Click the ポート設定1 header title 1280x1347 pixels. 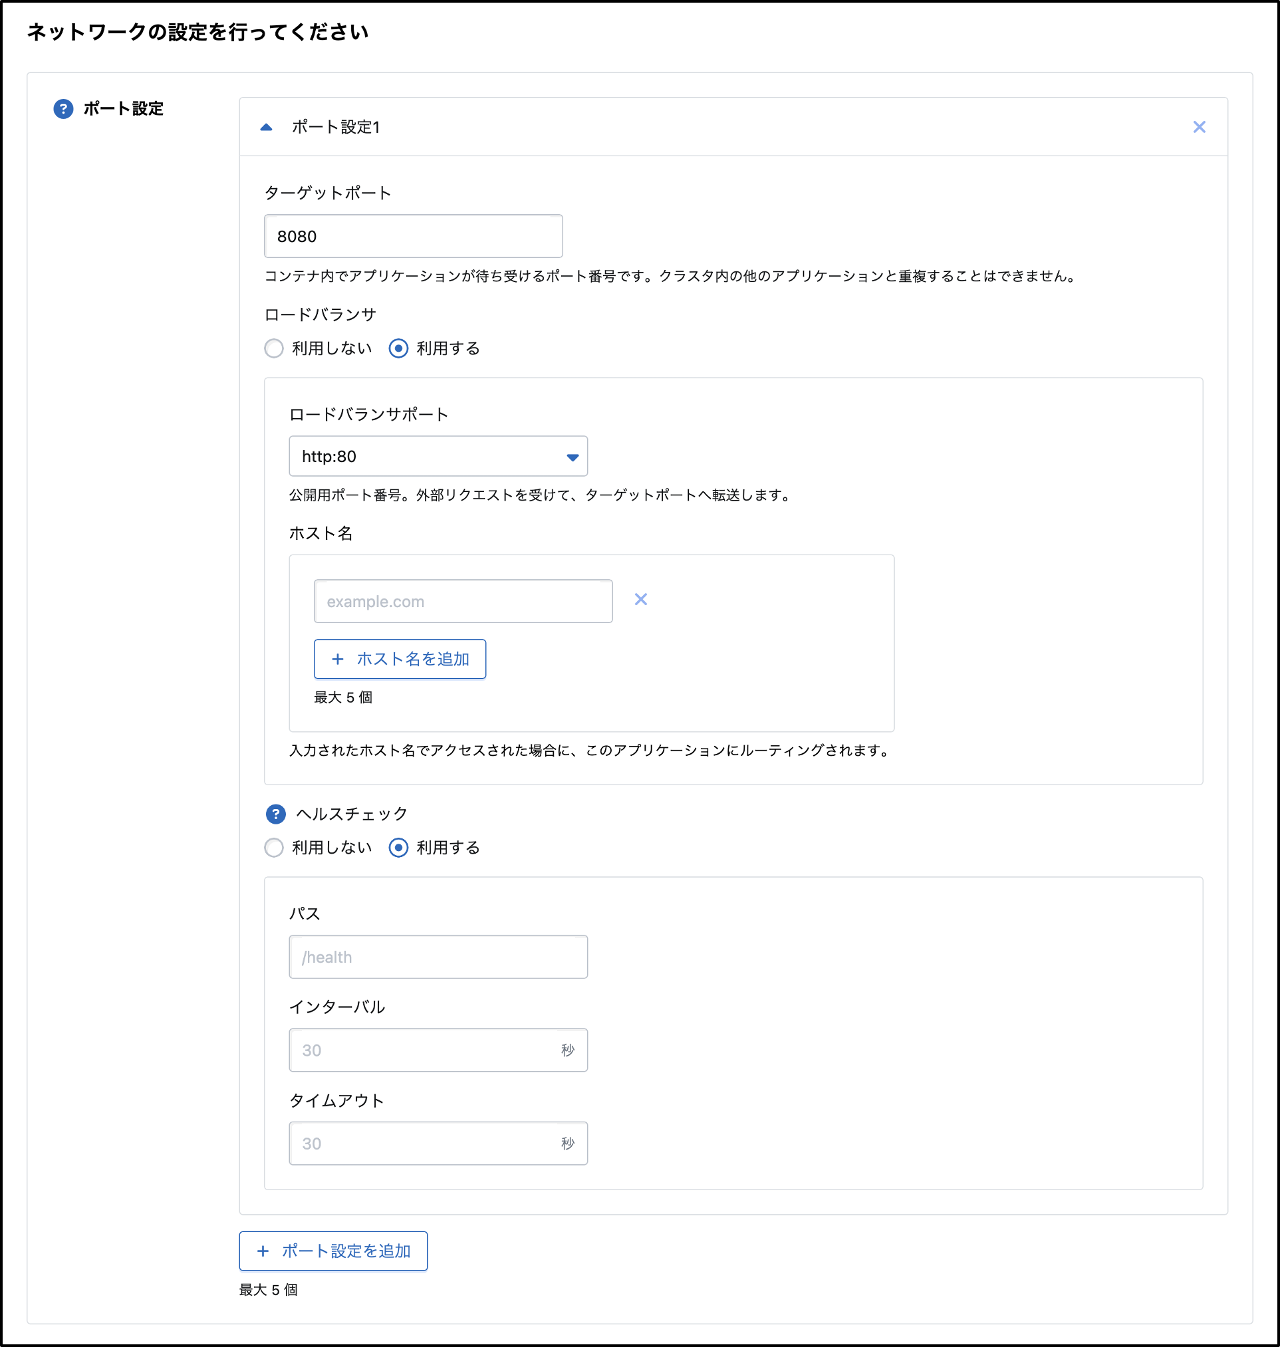tap(336, 127)
